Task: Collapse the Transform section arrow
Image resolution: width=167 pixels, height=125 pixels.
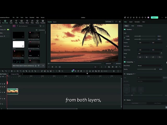Action: click(133, 29)
